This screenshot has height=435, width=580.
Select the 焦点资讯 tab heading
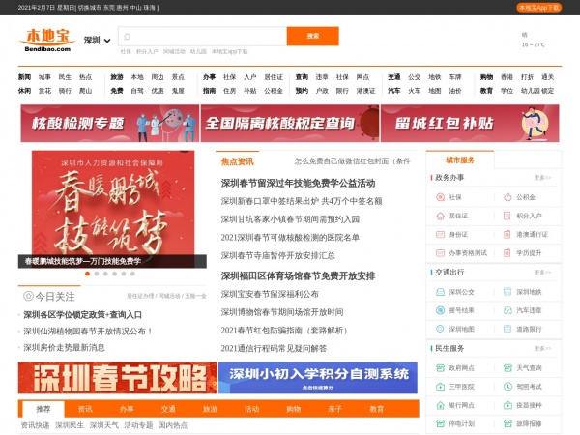238,161
